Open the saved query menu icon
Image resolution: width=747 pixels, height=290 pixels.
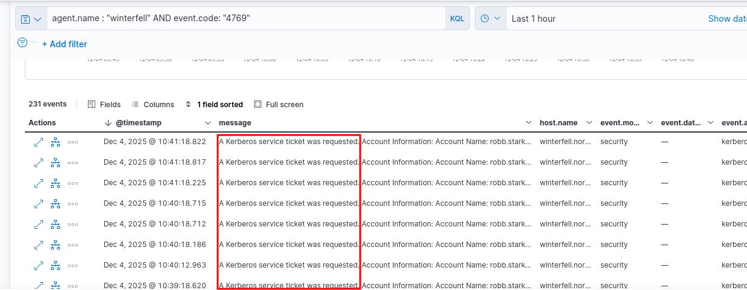(31, 19)
